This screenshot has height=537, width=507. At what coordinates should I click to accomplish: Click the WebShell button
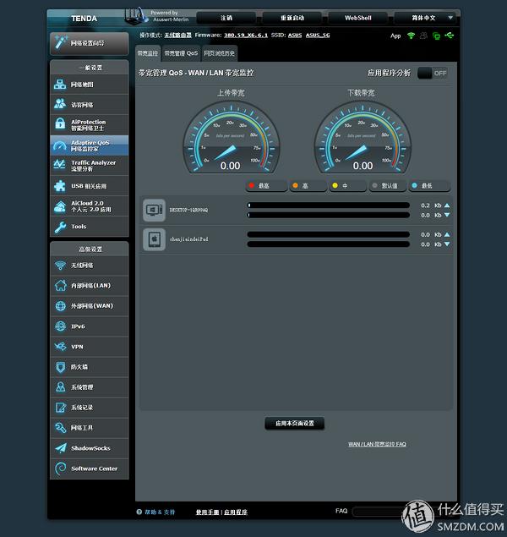[357, 17]
